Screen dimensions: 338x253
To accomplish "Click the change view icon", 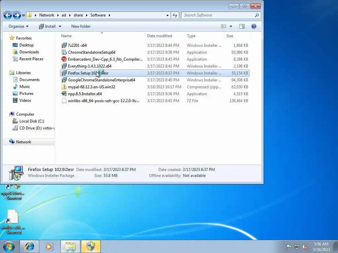I will (224, 26).
